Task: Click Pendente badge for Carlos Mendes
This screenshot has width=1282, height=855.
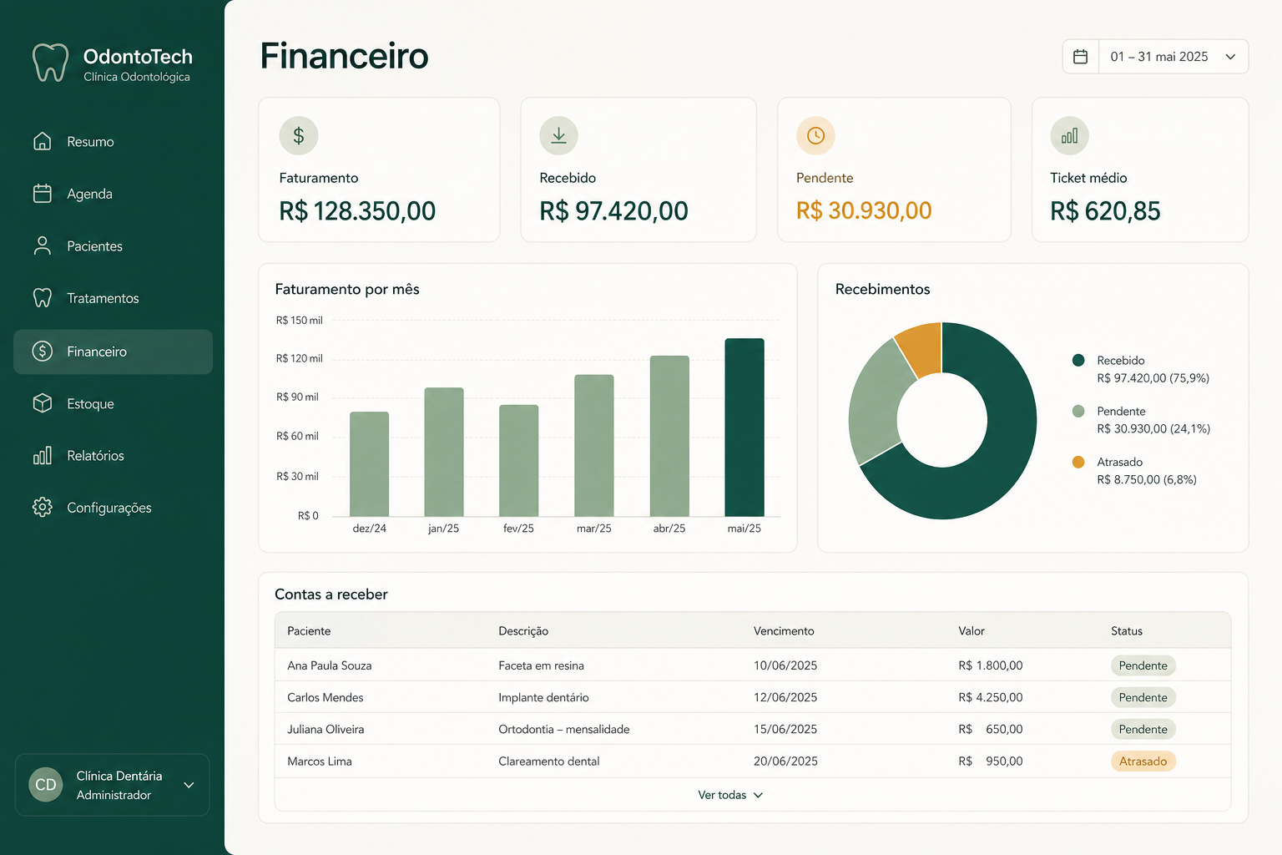Action: (x=1143, y=697)
